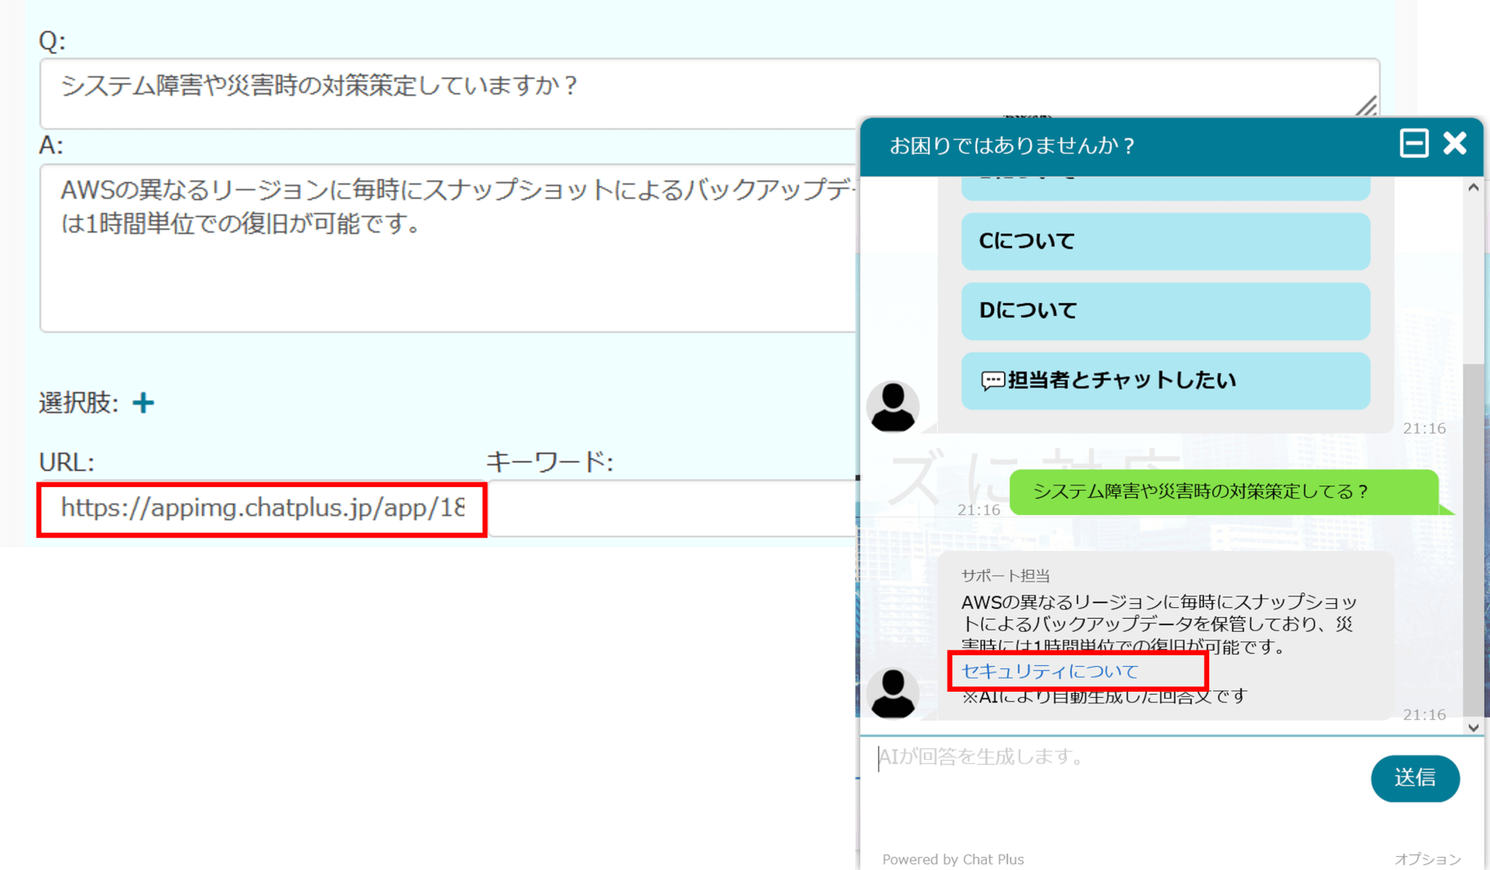Viewport: 1490px width, 870px height.
Task: Click the 'サポート担当' sender label
Action: tap(1005, 575)
